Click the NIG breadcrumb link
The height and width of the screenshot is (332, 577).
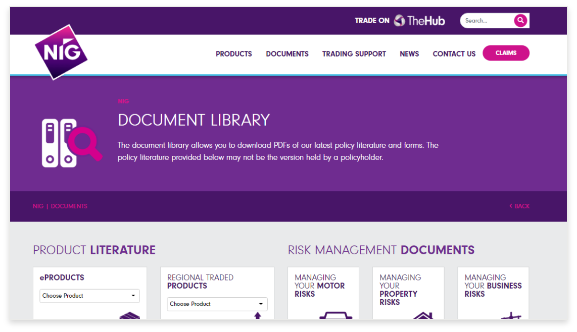pos(37,206)
